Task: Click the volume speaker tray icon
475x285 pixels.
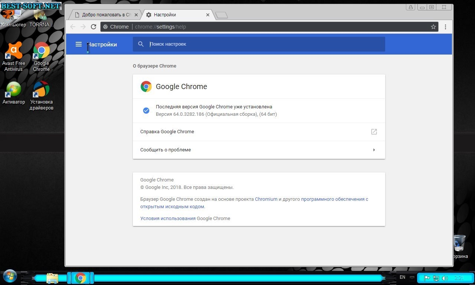Action: pyautogui.click(x=445, y=278)
